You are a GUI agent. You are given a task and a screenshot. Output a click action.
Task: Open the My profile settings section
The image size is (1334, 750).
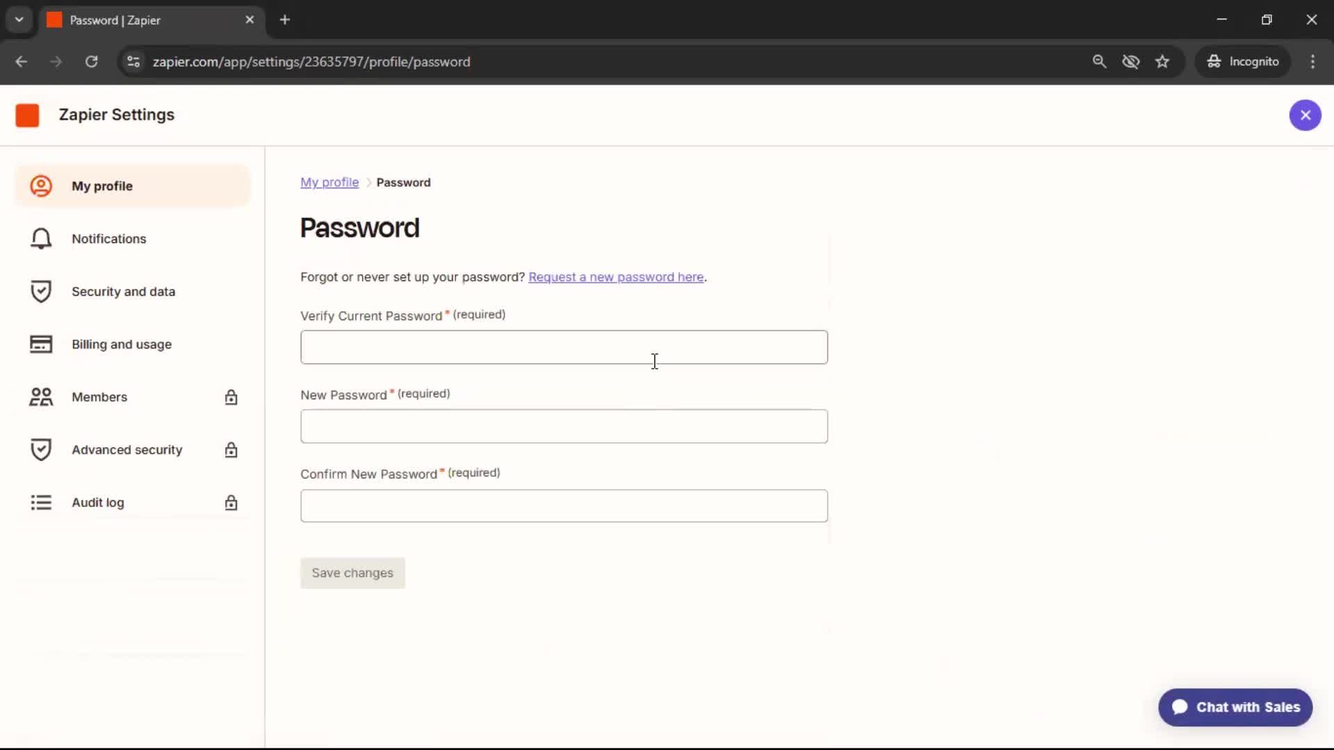click(x=132, y=186)
